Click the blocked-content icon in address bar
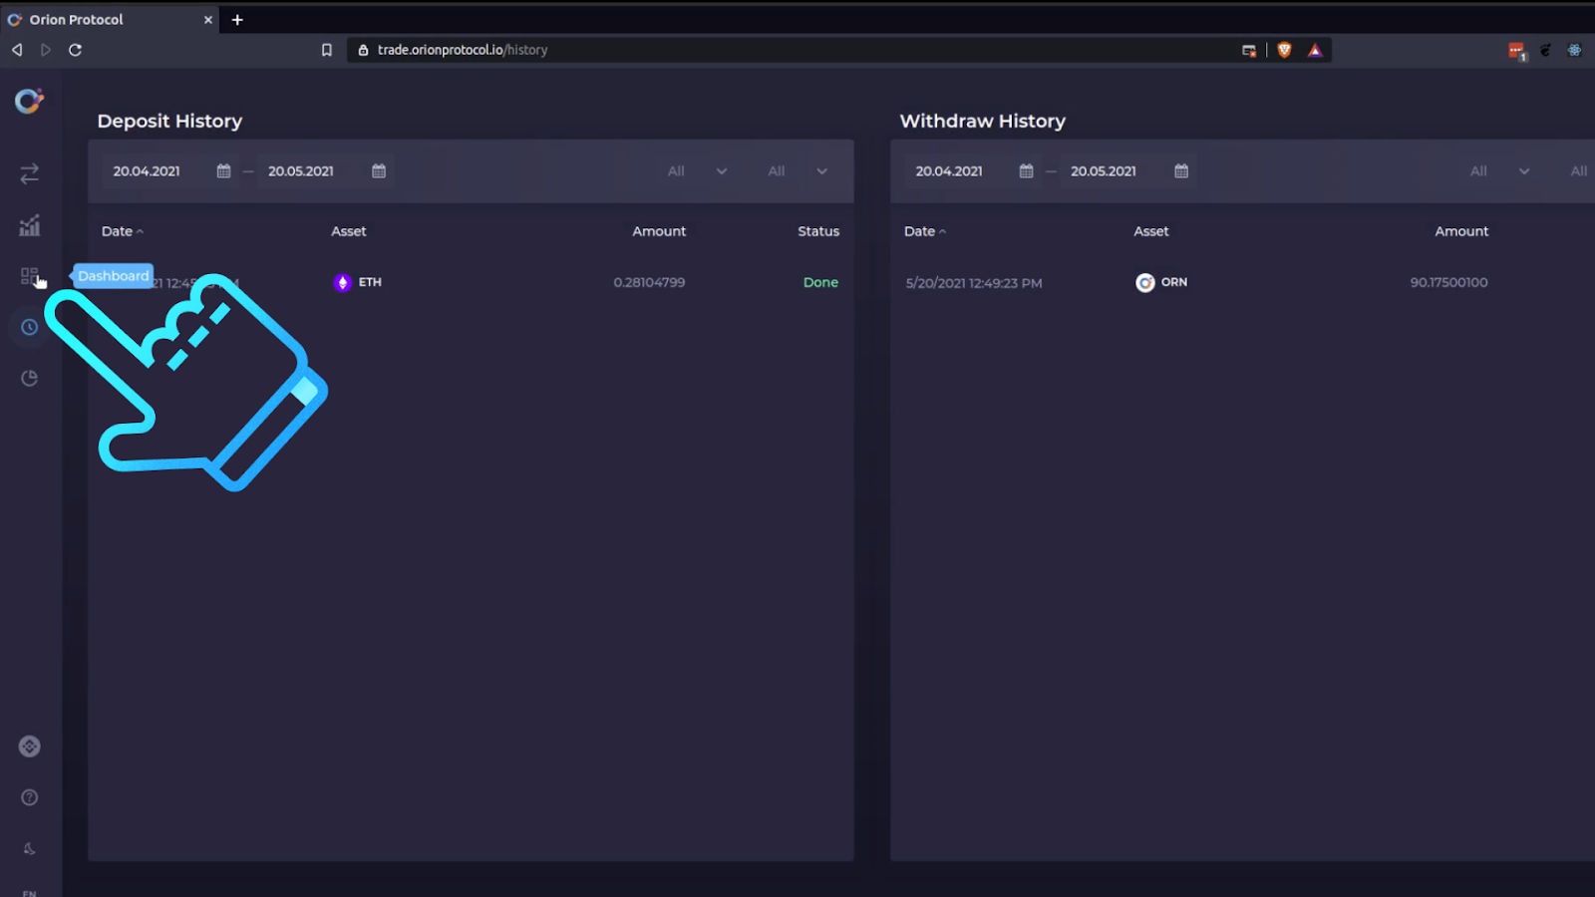The width and height of the screenshot is (1595, 897). pyautogui.click(x=1249, y=50)
